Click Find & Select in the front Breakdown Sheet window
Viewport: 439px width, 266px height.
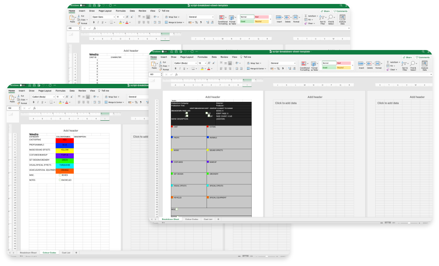click(x=413, y=66)
